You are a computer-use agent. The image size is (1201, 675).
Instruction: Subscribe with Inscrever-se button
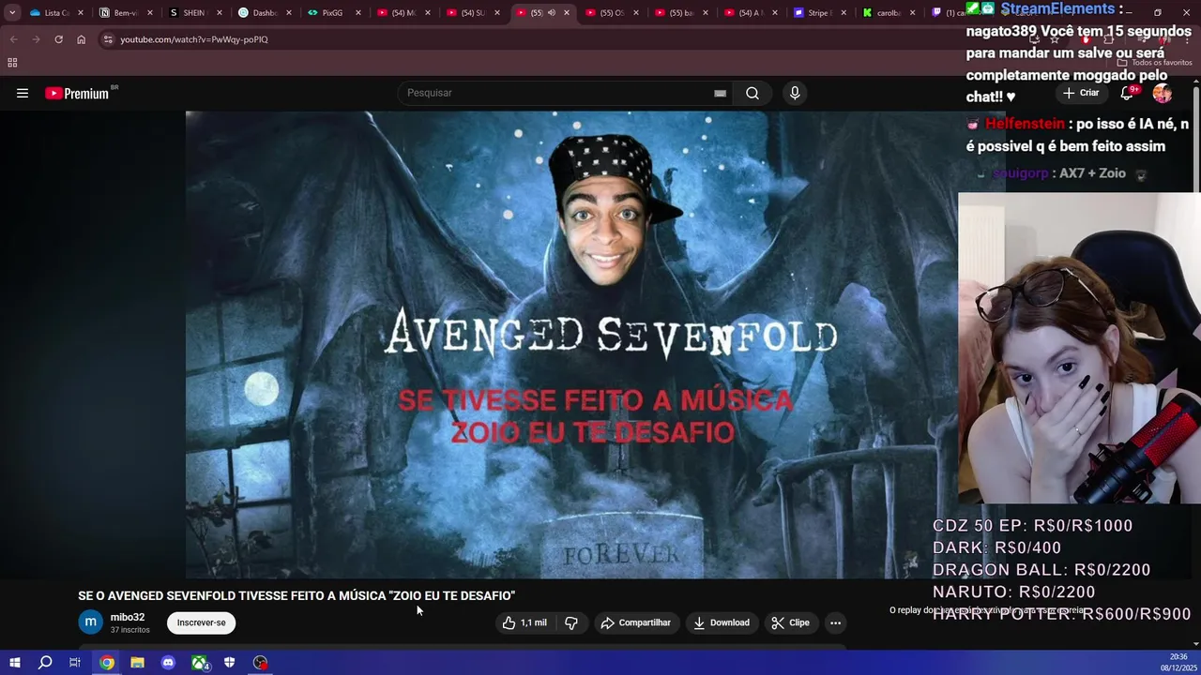201,622
